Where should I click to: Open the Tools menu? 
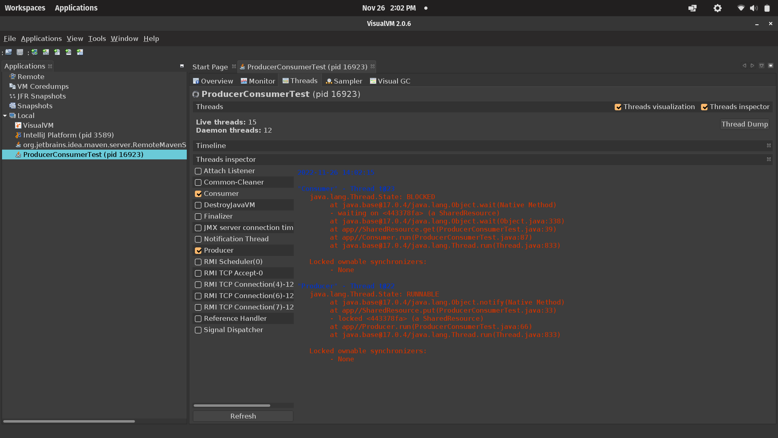coord(97,39)
